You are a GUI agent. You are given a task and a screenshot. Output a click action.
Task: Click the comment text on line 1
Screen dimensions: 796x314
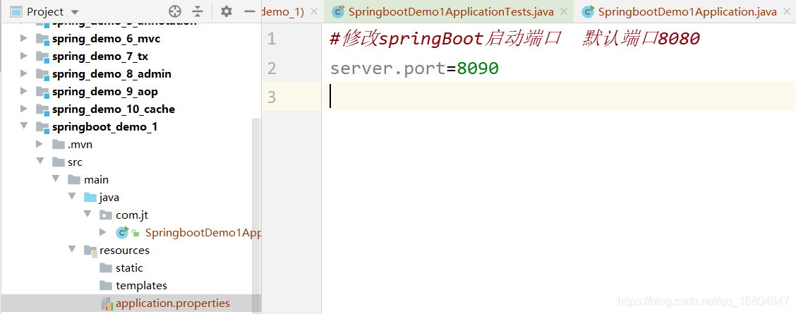514,39
